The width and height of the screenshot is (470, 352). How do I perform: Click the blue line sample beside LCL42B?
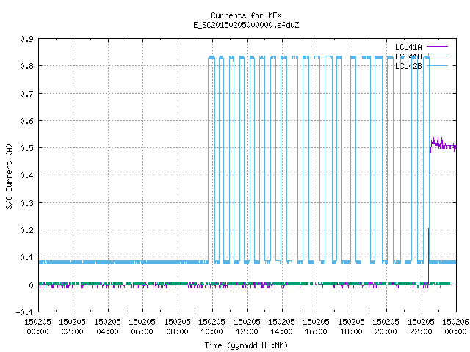pyautogui.click(x=437, y=65)
